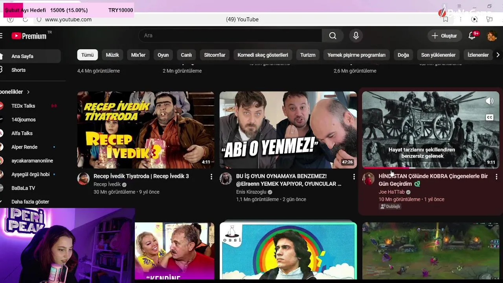Open the League of Legends gameplay thumbnail
The image size is (503, 283).
430,251
